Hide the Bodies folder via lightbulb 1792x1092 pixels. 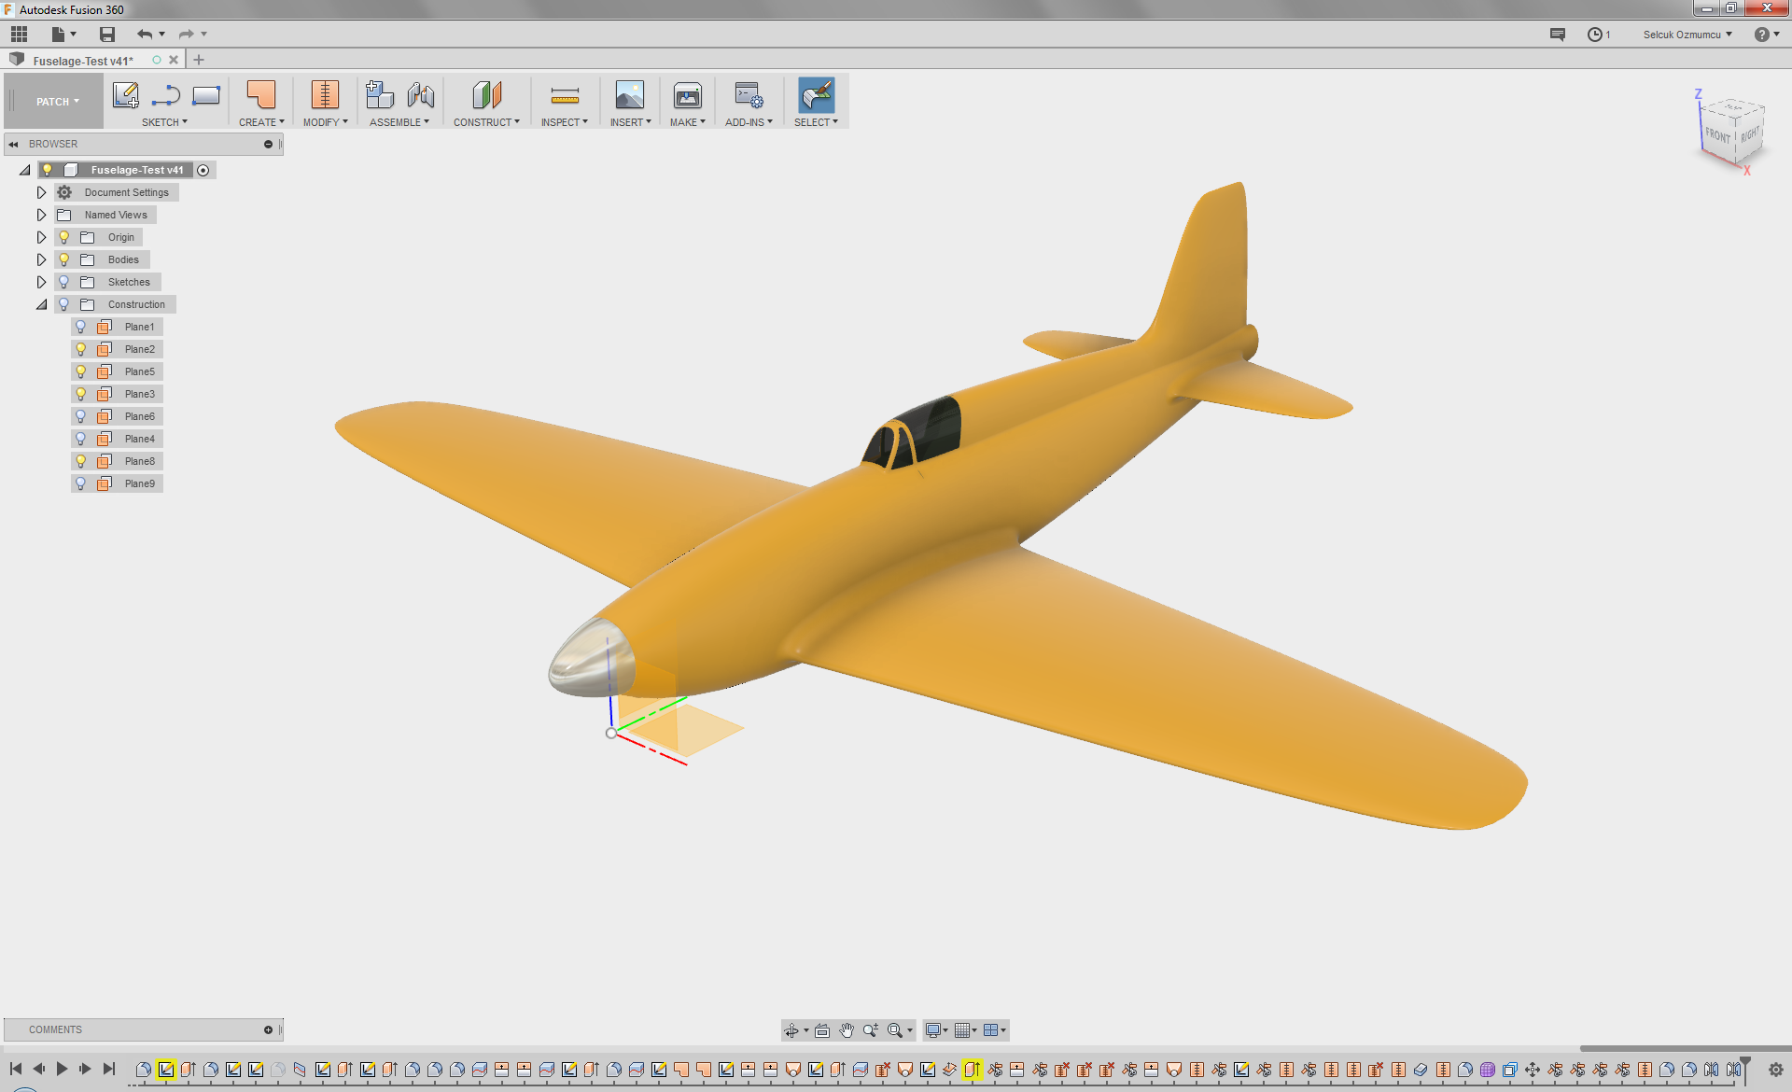coord(64,259)
